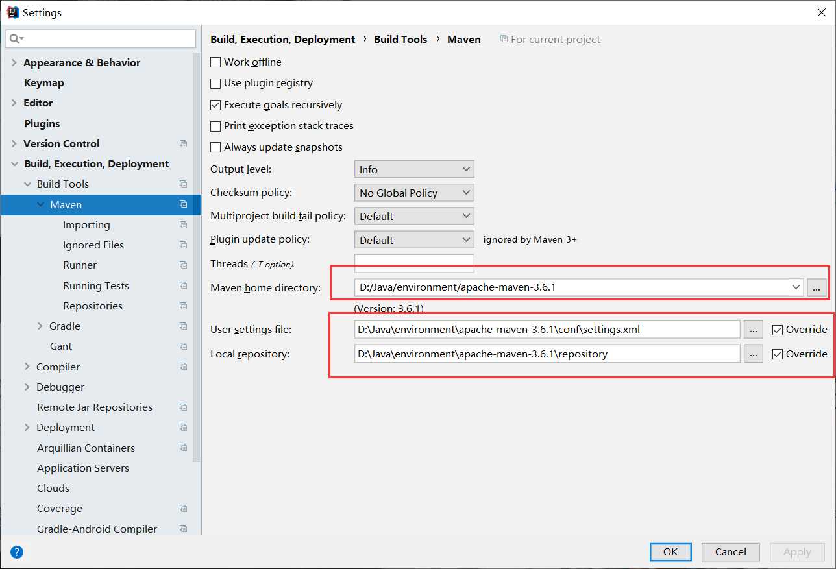Viewport: 836px width, 569px height.
Task: Click project-level icon next to Remote Jar Repositories
Action: [183, 407]
